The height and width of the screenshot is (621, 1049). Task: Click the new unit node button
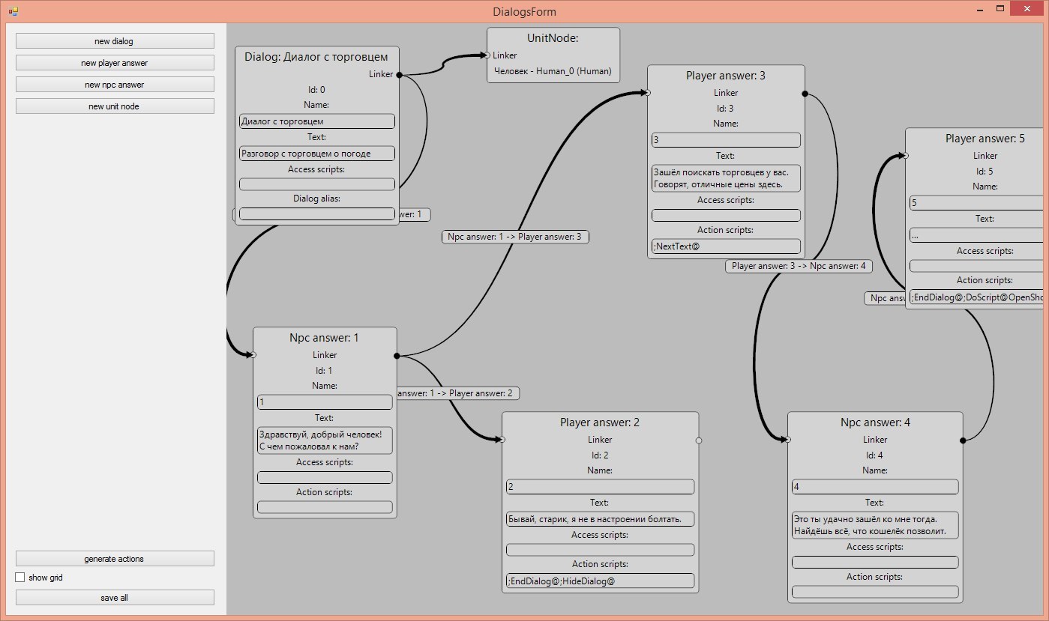tap(115, 106)
